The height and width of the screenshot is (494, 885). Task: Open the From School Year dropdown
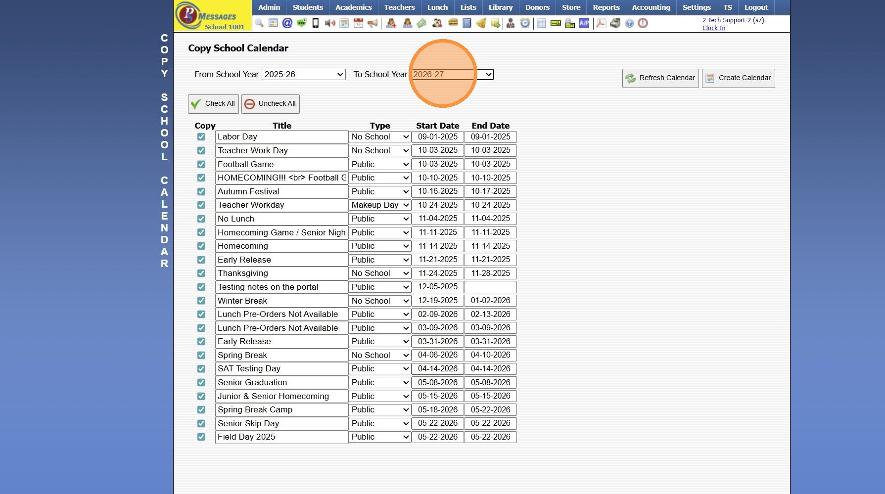coord(303,74)
